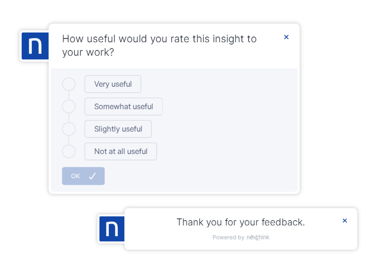
Task: Select the Very useful radio button
Action: coord(69,84)
